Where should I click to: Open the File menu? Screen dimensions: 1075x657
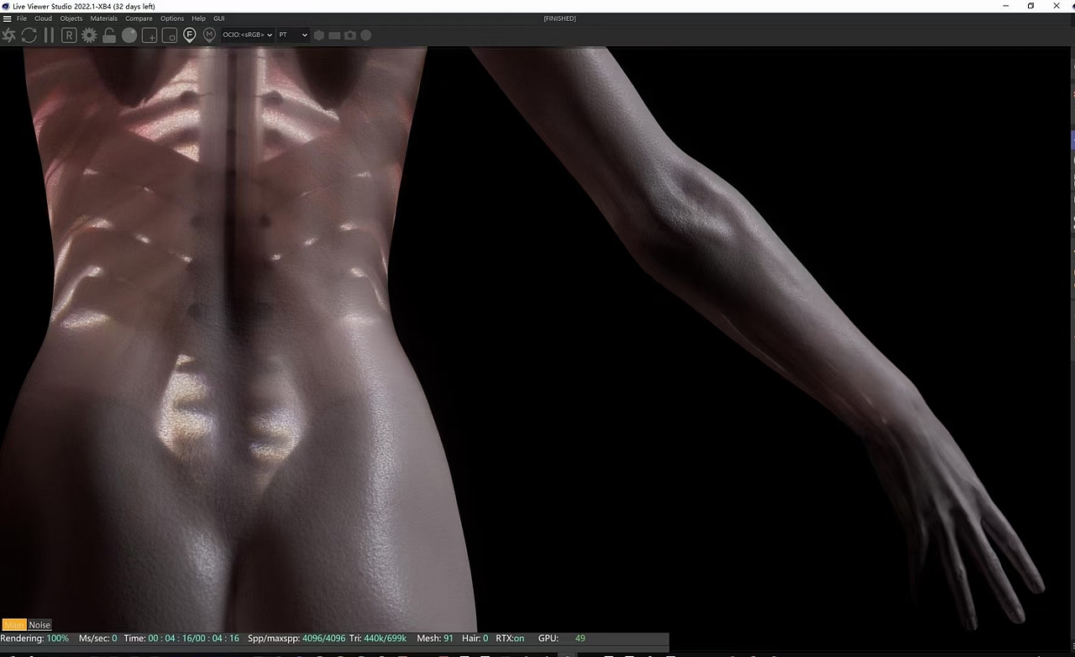[22, 18]
